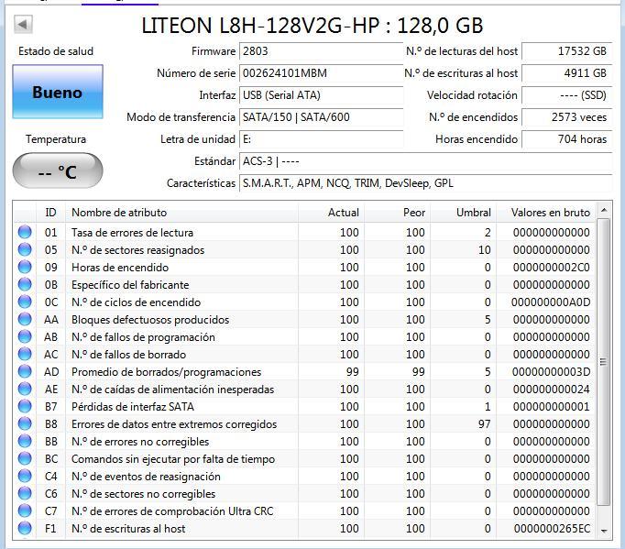Image resolution: width=625 pixels, height=549 pixels.
Task: Click the status icon for attribute AC
Action: click(x=25, y=354)
